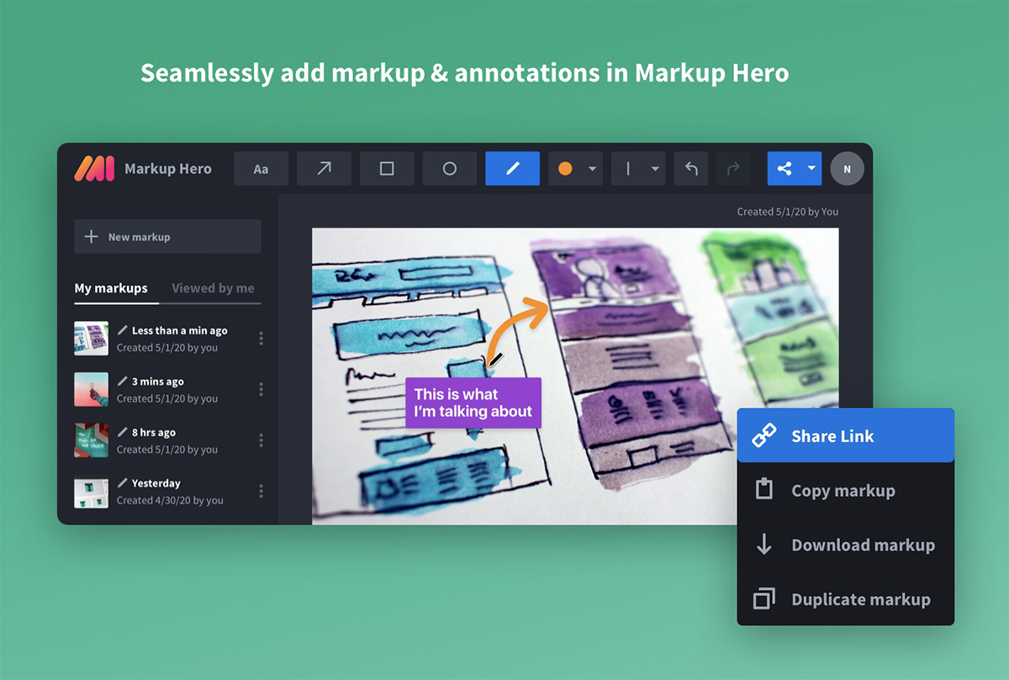Viewport: 1009px width, 680px height.
Task: Click the orange color swatch
Action: [565, 168]
